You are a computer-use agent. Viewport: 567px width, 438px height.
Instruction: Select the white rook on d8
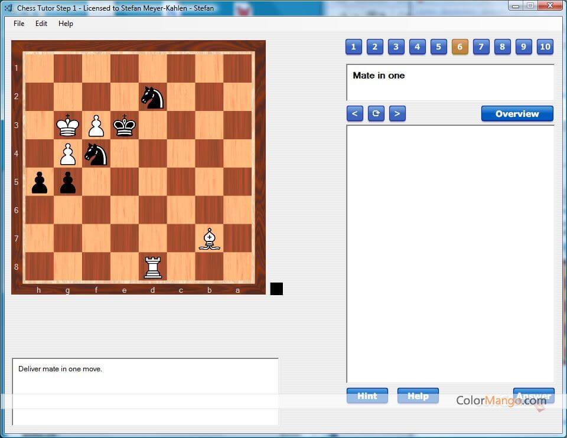point(153,267)
